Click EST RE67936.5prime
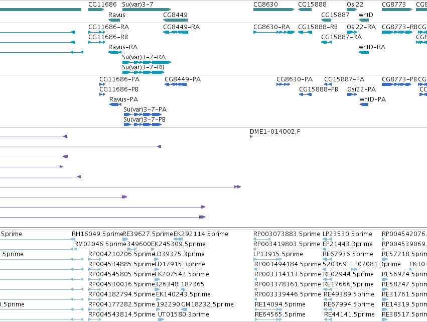The width and height of the screenshot is (427, 322). click(x=348, y=254)
